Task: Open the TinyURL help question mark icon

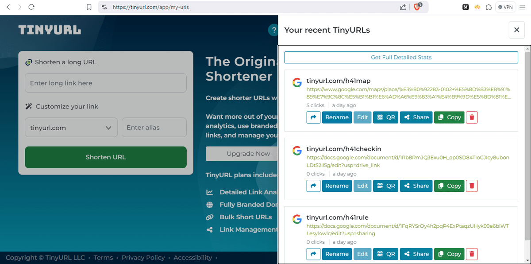Action: point(273,30)
